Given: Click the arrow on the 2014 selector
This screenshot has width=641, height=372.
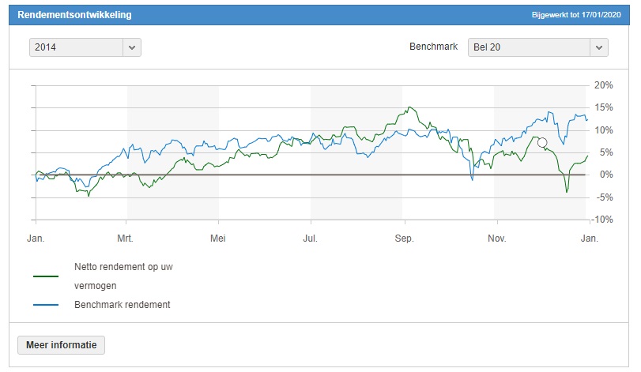Looking at the screenshot, I should pyautogui.click(x=132, y=47).
